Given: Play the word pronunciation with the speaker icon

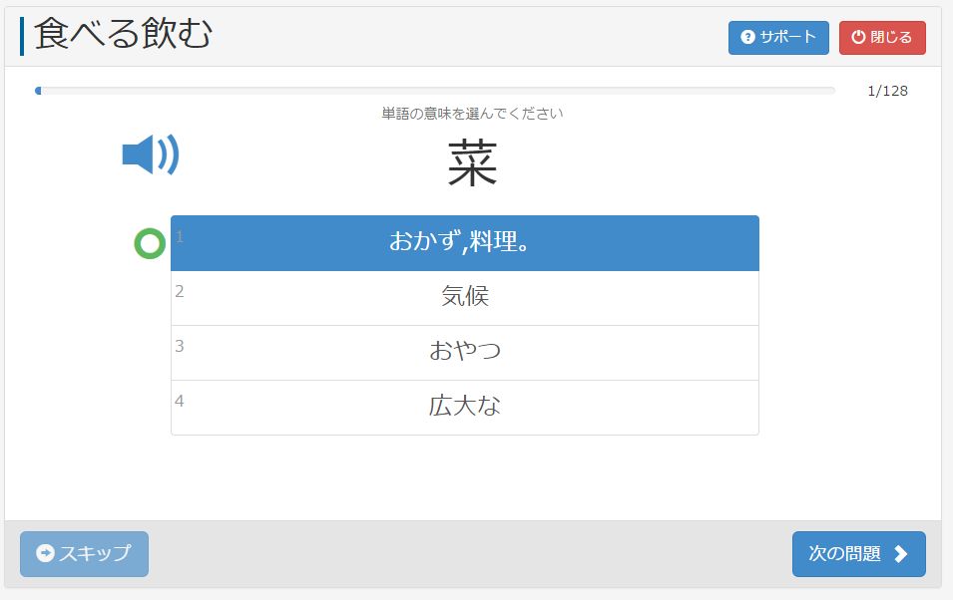Looking at the screenshot, I should [150, 154].
